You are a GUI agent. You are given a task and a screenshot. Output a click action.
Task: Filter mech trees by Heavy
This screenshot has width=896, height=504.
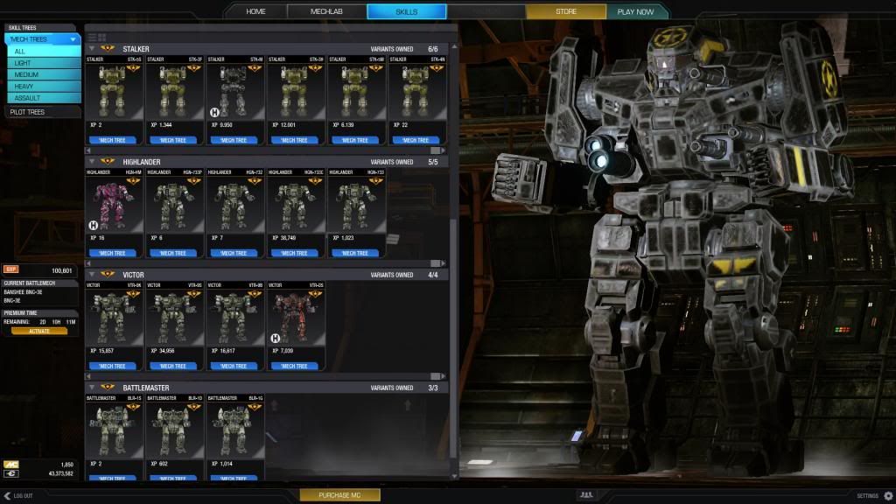(44, 87)
